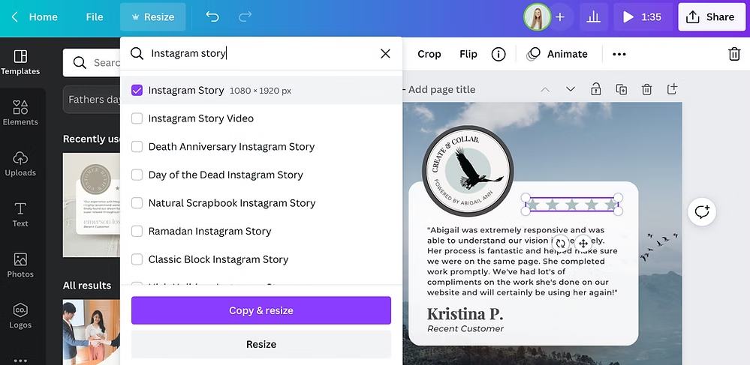Check Day of the Dead Instagram Story
The height and width of the screenshot is (365, 750).
click(x=137, y=175)
